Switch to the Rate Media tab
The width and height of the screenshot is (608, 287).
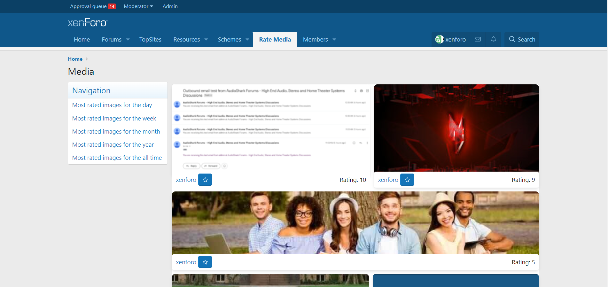click(x=275, y=40)
